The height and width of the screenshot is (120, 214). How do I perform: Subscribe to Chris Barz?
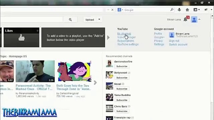122,111
